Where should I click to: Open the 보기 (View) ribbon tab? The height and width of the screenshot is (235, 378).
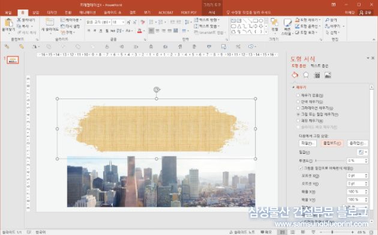point(147,13)
